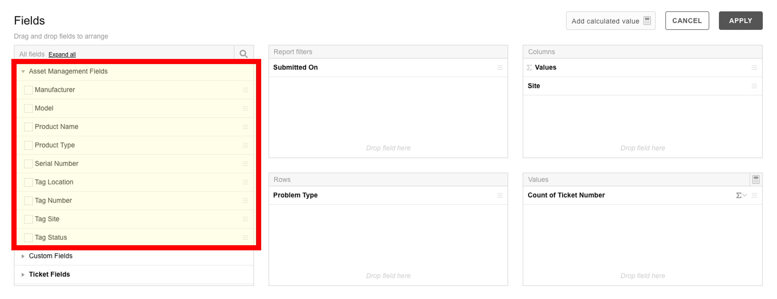
Task: Click drag handle of Site column item
Action: click(x=754, y=86)
